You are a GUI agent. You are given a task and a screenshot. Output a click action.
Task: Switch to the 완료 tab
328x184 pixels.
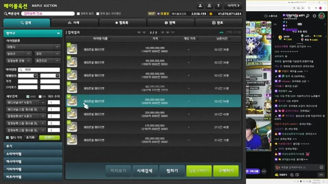point(219,23)
